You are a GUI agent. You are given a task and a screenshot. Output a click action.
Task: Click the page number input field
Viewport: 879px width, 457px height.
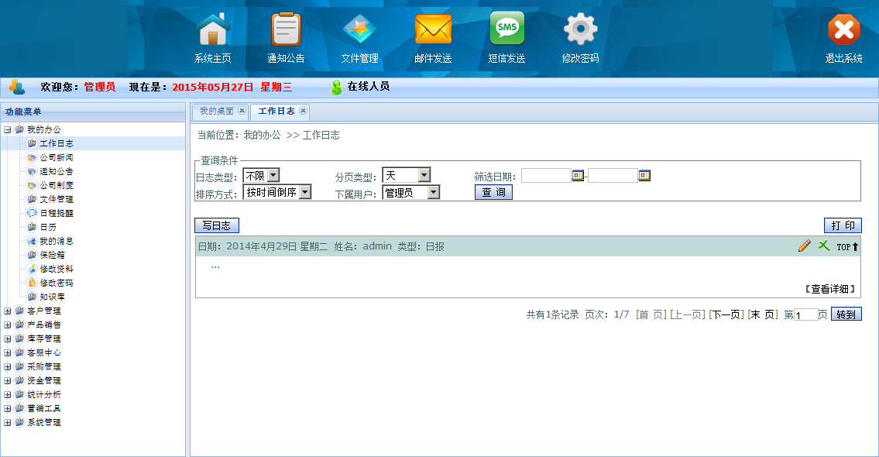pos(805,314)
